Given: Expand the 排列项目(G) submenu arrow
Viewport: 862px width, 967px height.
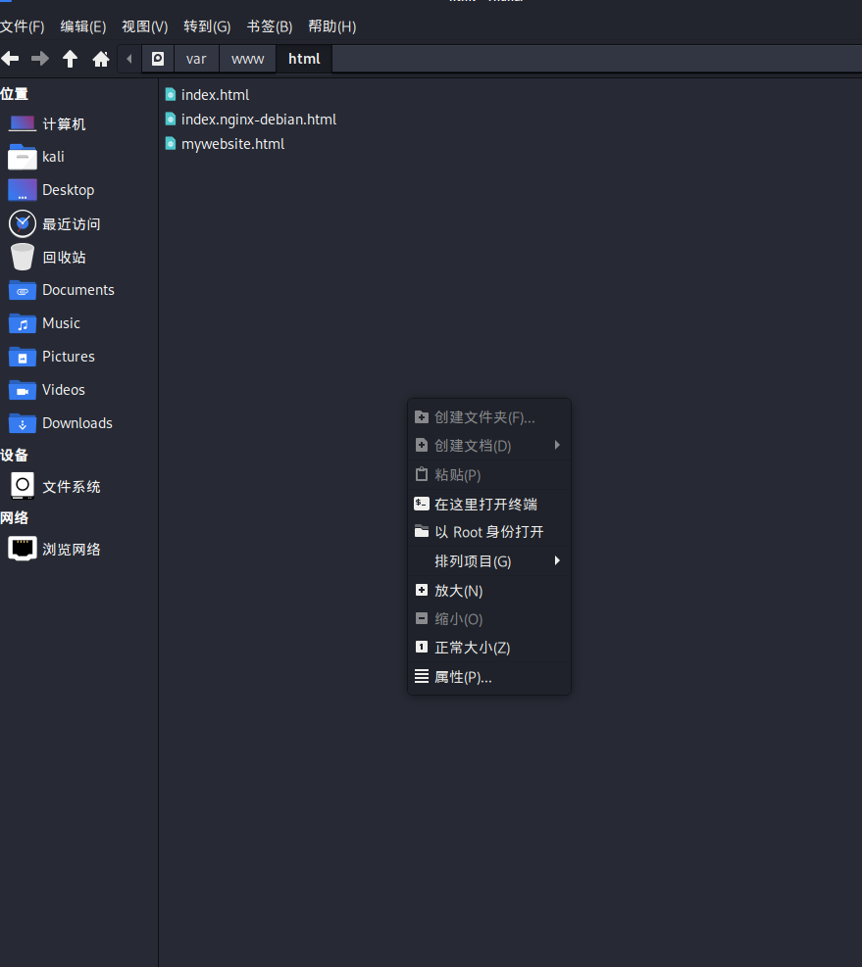Looking at the screenshot, I should [557, 560].
